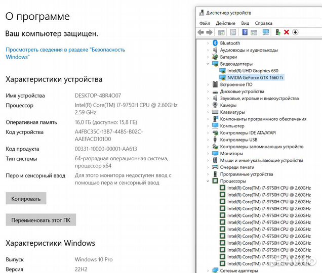Viewport: 322px width, 273px height.
Task: Click the version value 22H2
Action: [81, 269]
